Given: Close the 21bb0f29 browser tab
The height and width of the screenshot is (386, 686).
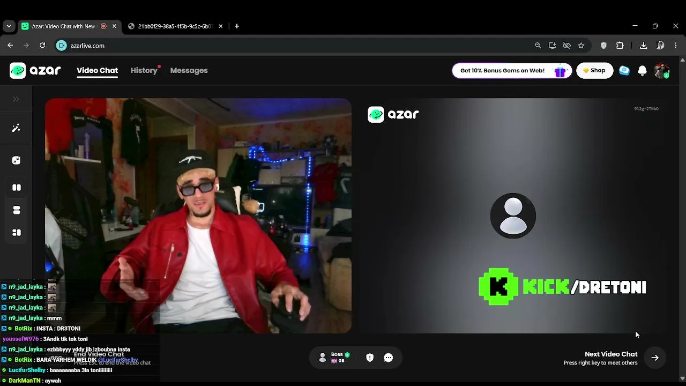Looking at the screenshot, I should click(220, 26).
